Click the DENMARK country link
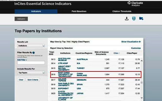Image resolution: width=162 pixels, height=101 pixels. click(82, 80)
